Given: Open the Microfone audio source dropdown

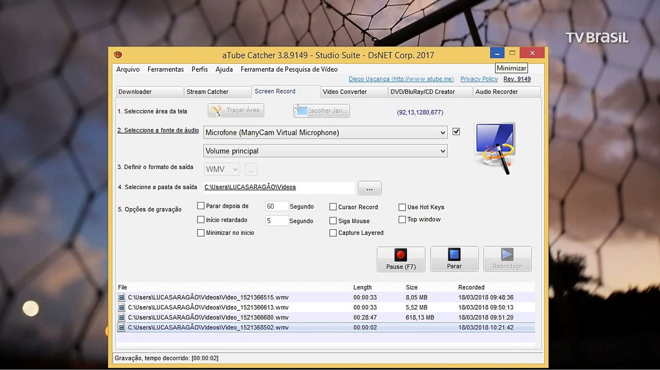Looking at the screenshot, I should [x=325, y=133].
